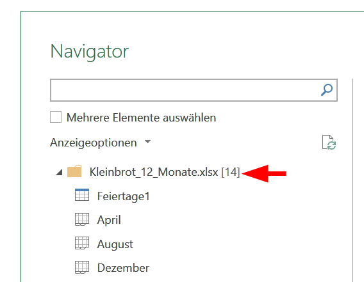Click the Kleinbrot_12_Monate.xlsx folder icon
Viewport: 364px width, 282px height.
pyautogui.click(x=74, y=171)
